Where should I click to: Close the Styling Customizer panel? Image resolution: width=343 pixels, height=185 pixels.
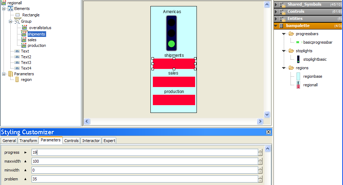[269, 132]
